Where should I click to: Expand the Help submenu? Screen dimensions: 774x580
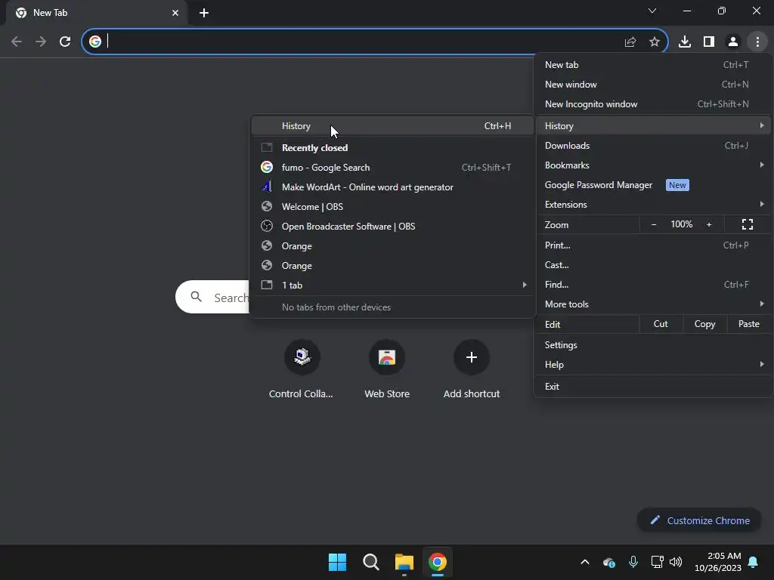[x=654, y=365]
